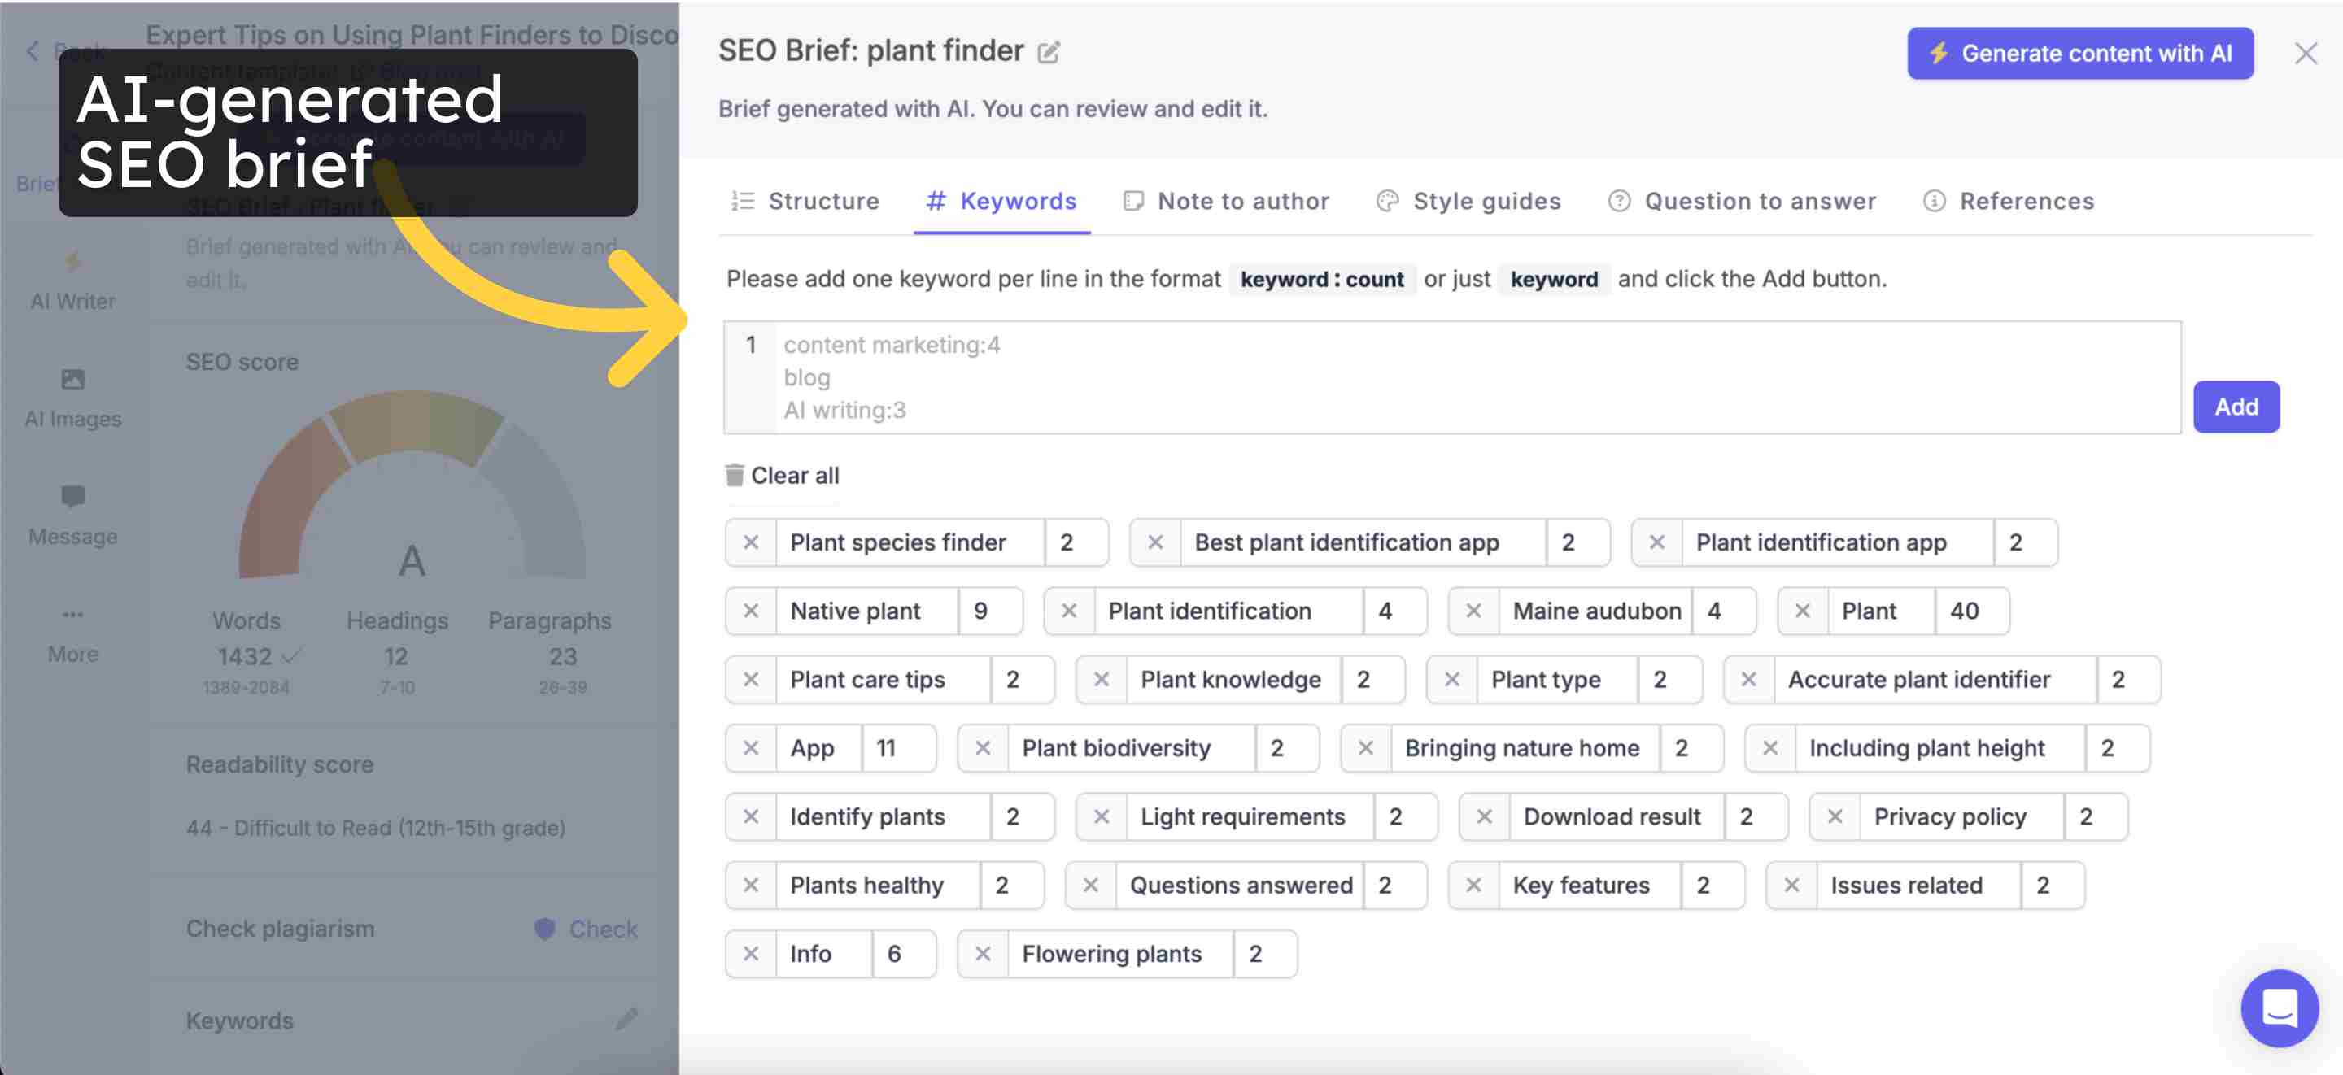The height and width of the screenshot is (1075, 2343).
Task: Remove the Maine audubon keyword
Action: pos(1473,611)
